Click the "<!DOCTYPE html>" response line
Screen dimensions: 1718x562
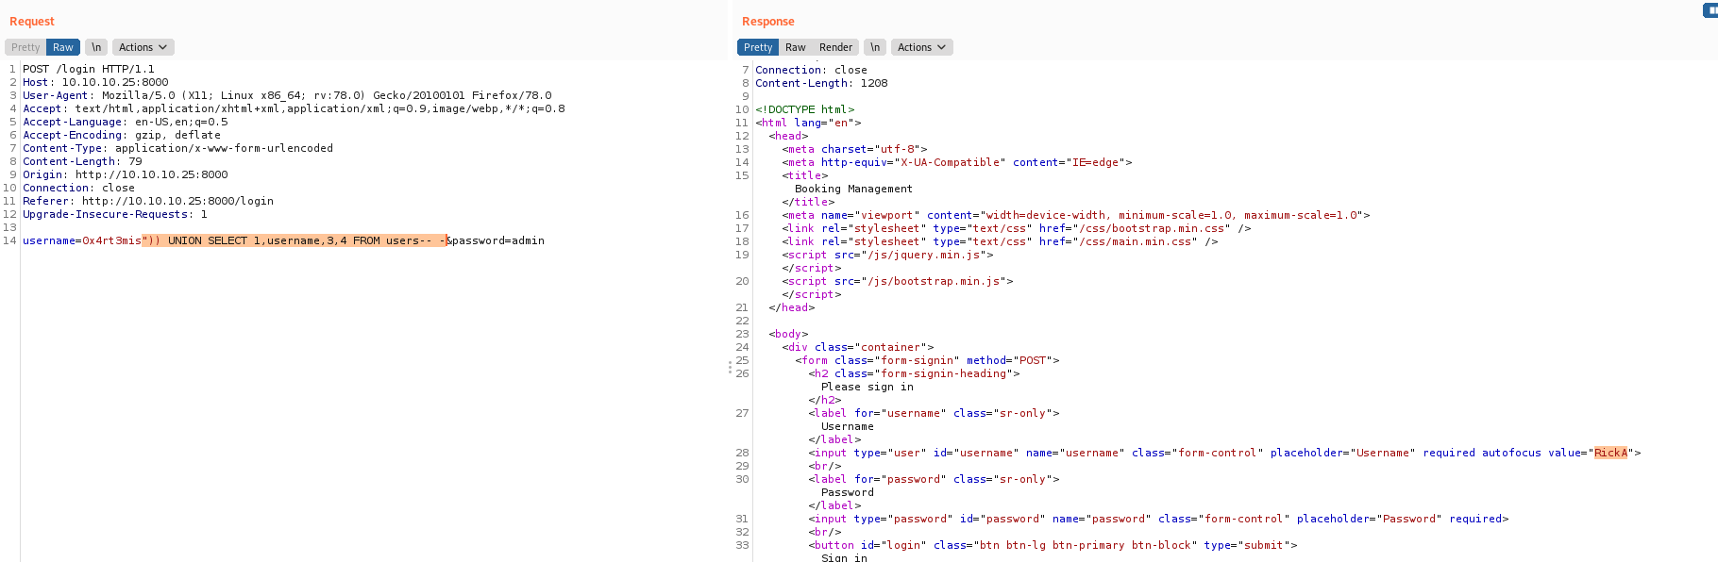pos(805,109)
